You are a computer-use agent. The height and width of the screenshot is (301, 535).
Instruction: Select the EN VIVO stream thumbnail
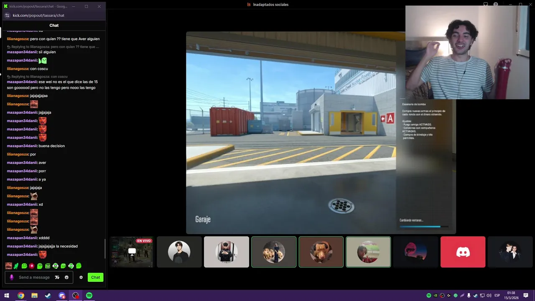131,252
